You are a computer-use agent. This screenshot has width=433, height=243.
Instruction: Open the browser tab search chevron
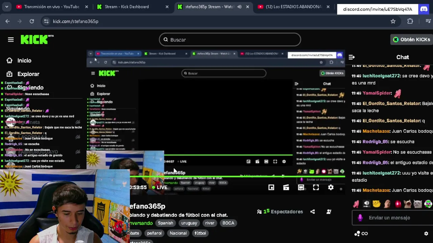coord(7,6)
